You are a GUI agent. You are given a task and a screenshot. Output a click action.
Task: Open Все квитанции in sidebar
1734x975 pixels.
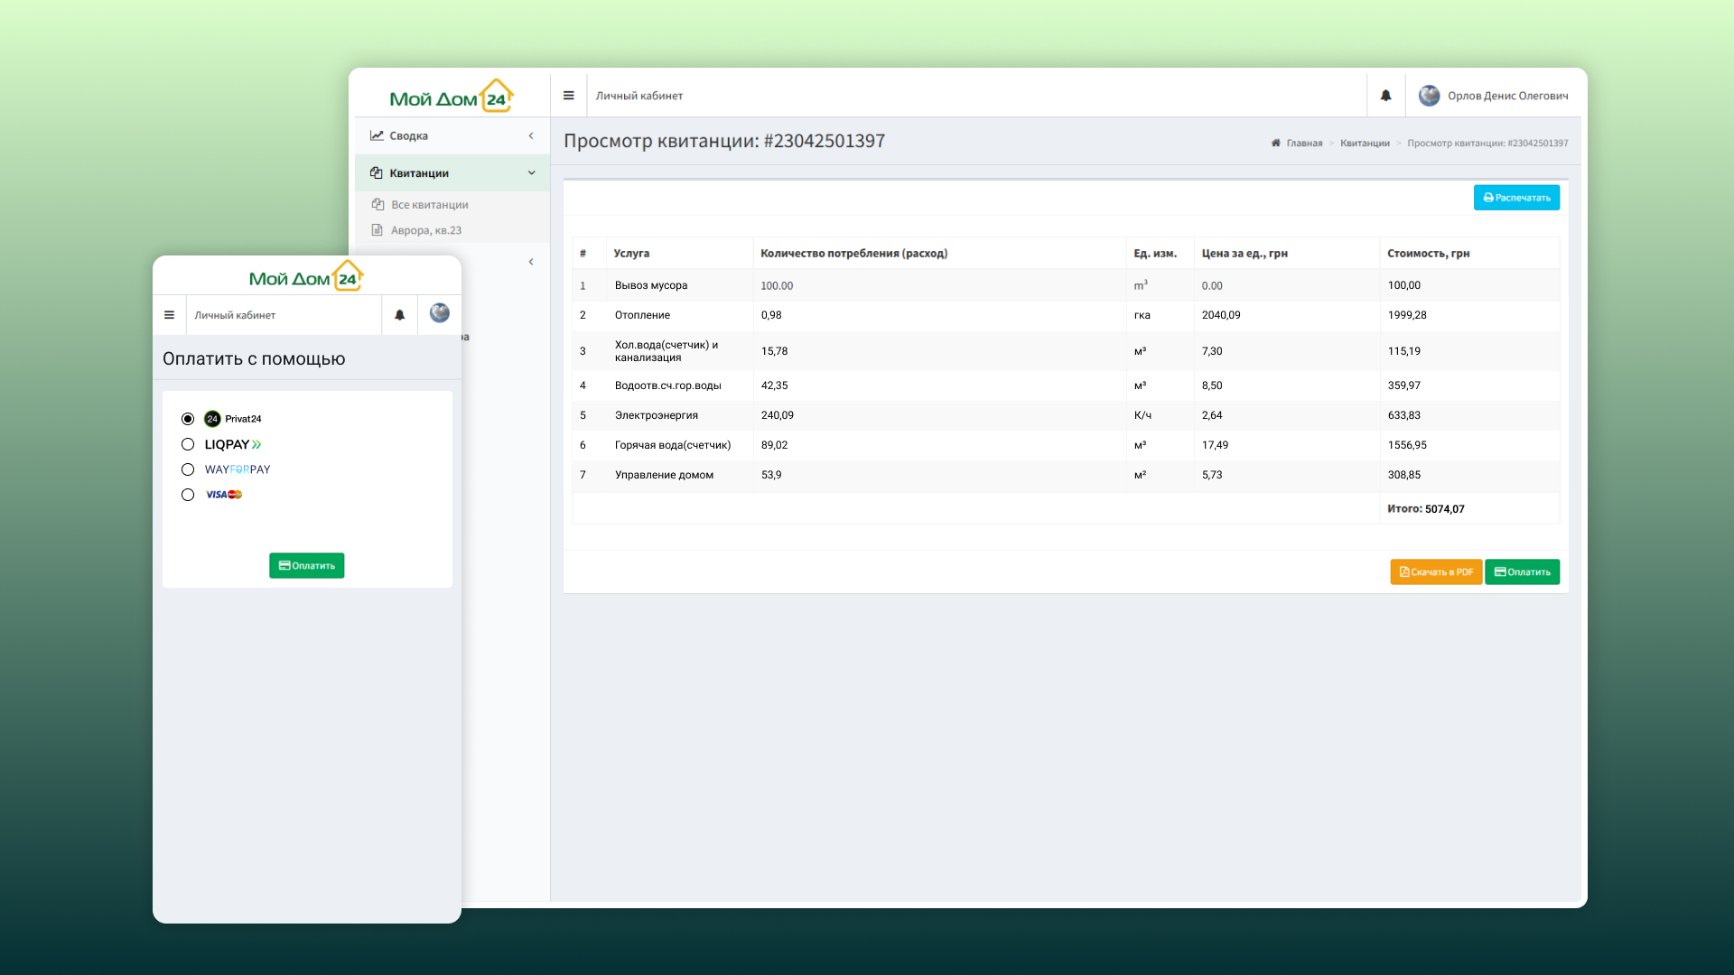tap(429, 205)
